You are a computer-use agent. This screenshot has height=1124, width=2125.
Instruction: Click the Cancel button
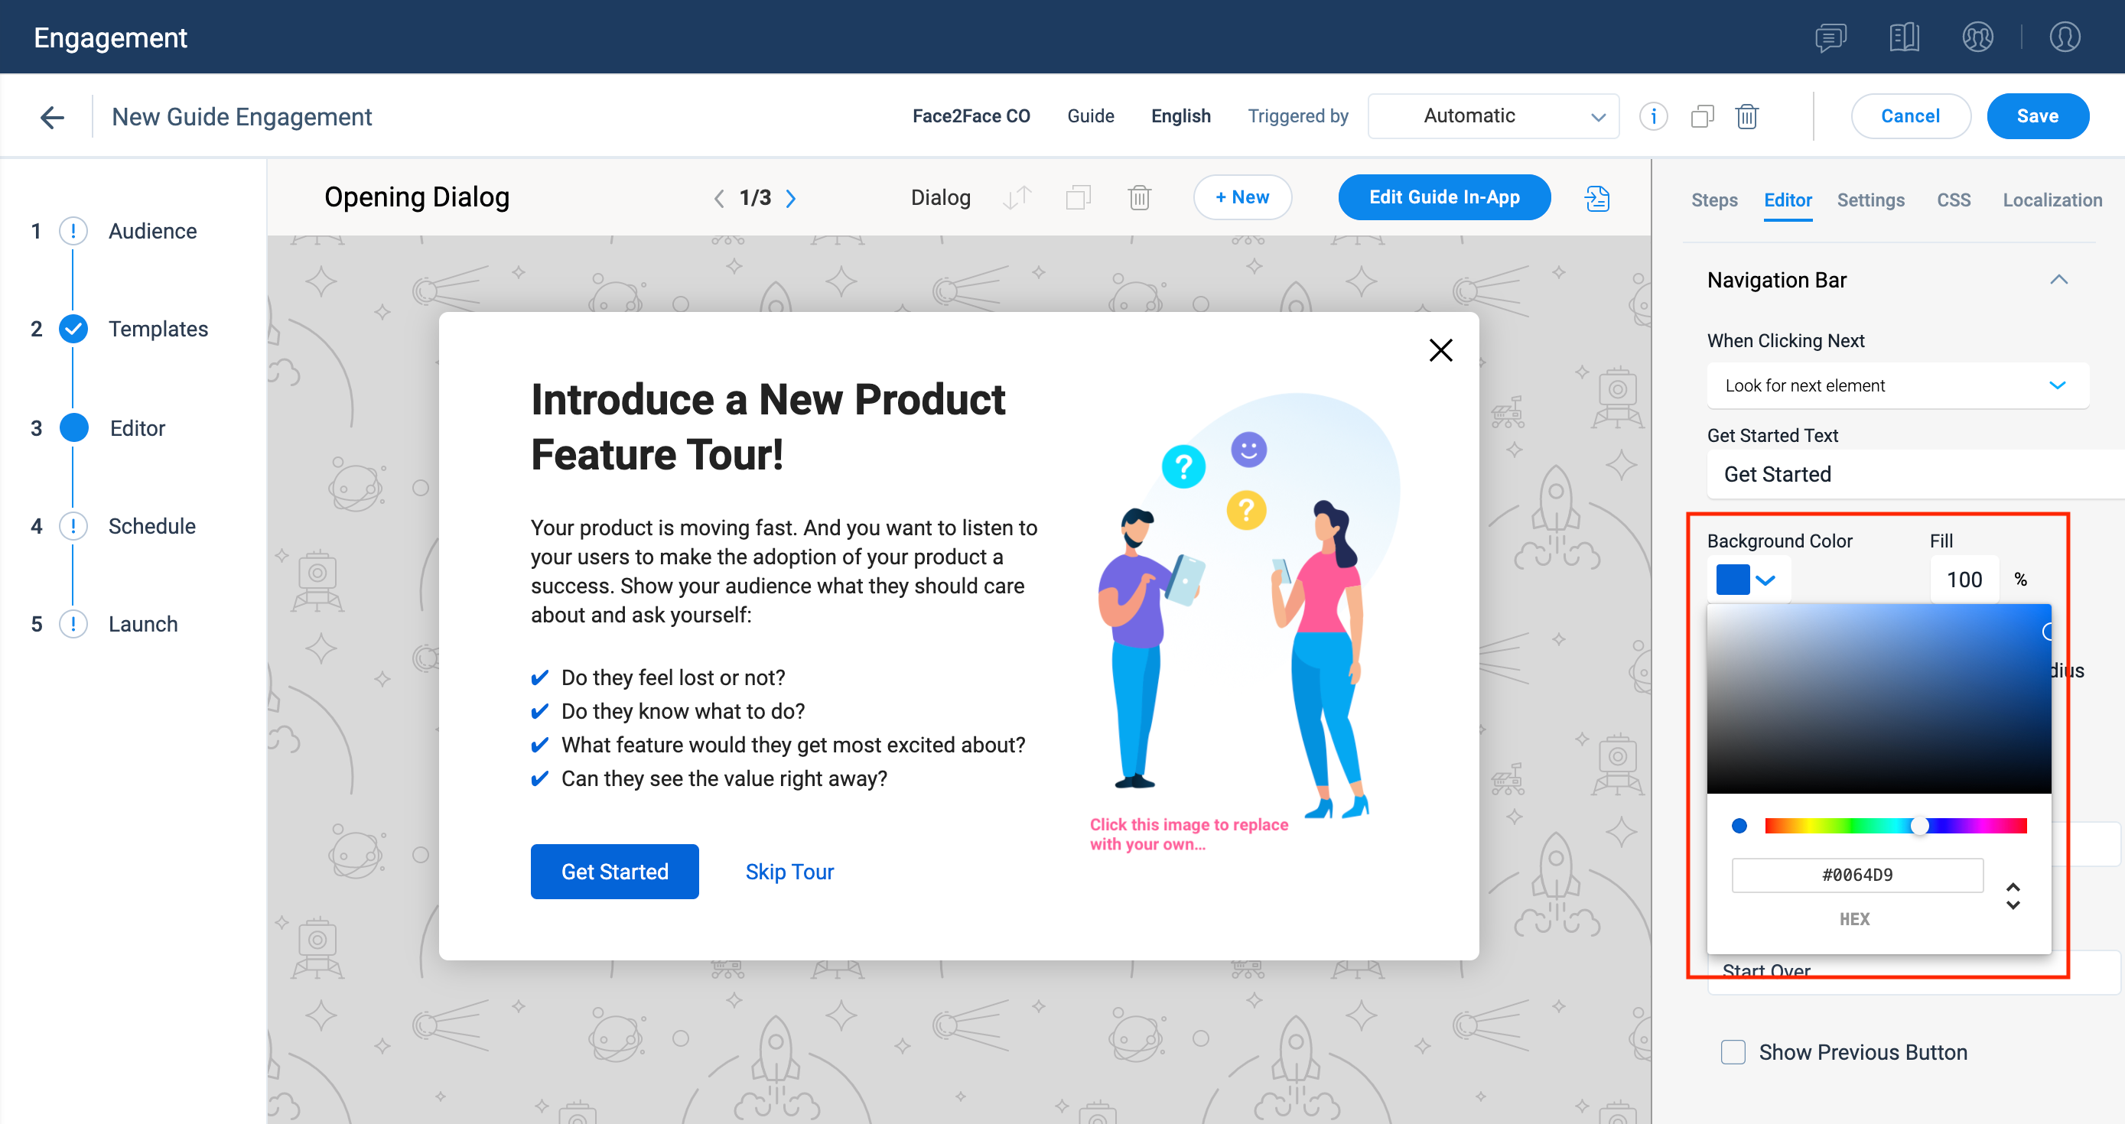click(1911, 116)
